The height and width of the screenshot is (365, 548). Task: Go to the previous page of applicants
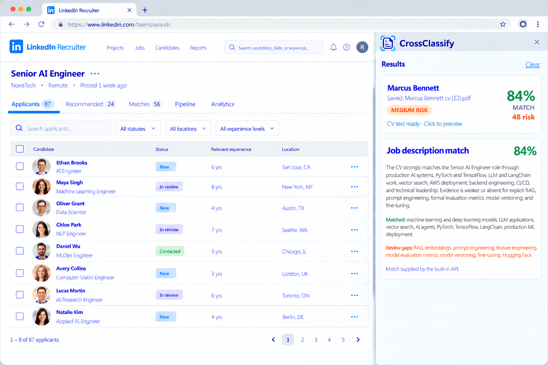pos(273,340)
